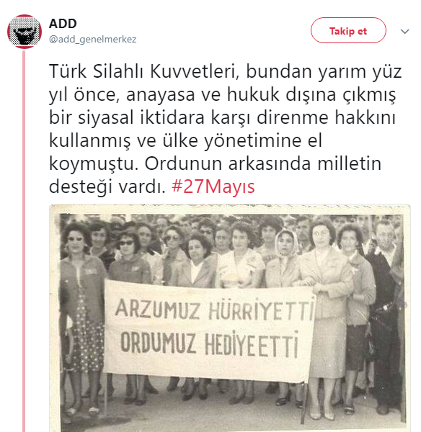Click the tweet line starting 'bir siyasal iktidara'
The width and height of the screenshot is (421, 432).
tap(222, 117)
